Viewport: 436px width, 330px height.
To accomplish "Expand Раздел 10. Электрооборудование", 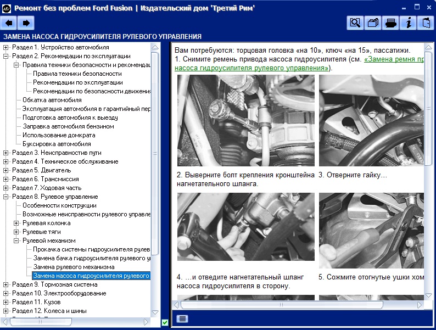I will 5,293.
